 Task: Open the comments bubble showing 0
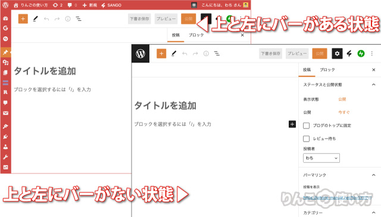tap(72, 5)
